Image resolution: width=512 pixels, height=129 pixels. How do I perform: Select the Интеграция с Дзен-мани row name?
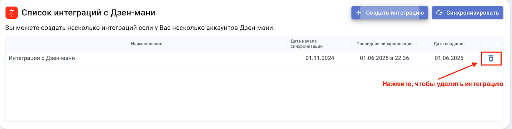[x=42, y=58]
